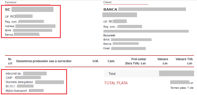Click the Furnizor section heading

coord(11,2)
